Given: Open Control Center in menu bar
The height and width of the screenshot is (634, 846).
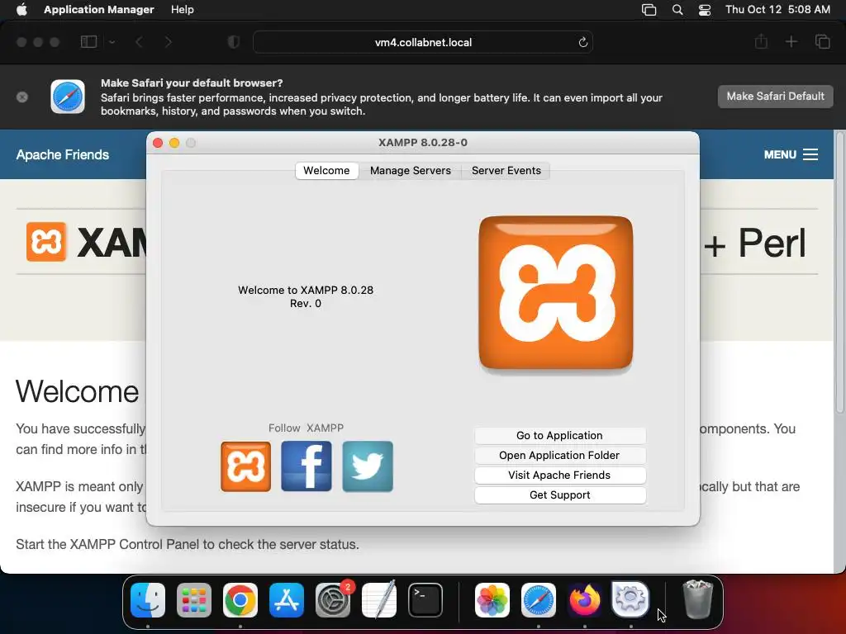Looking at the screenshot, I should (x=705, y=10).
